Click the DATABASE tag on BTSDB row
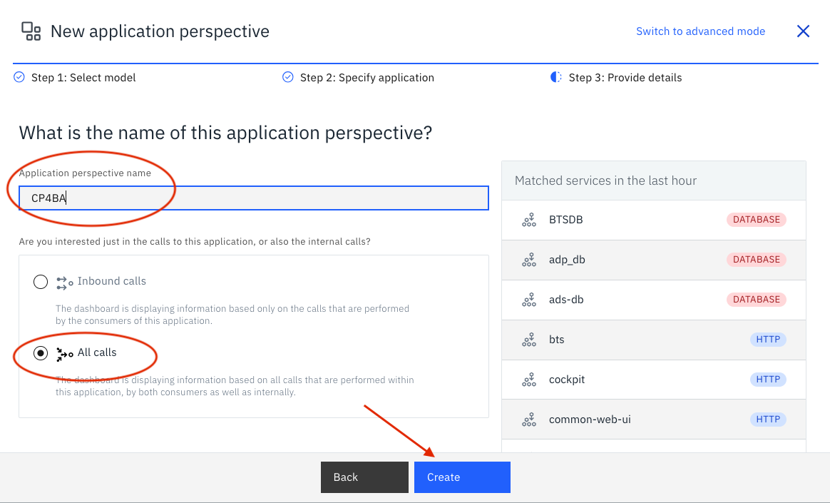Viewport: 830px width, 503px height. (756, 220)
